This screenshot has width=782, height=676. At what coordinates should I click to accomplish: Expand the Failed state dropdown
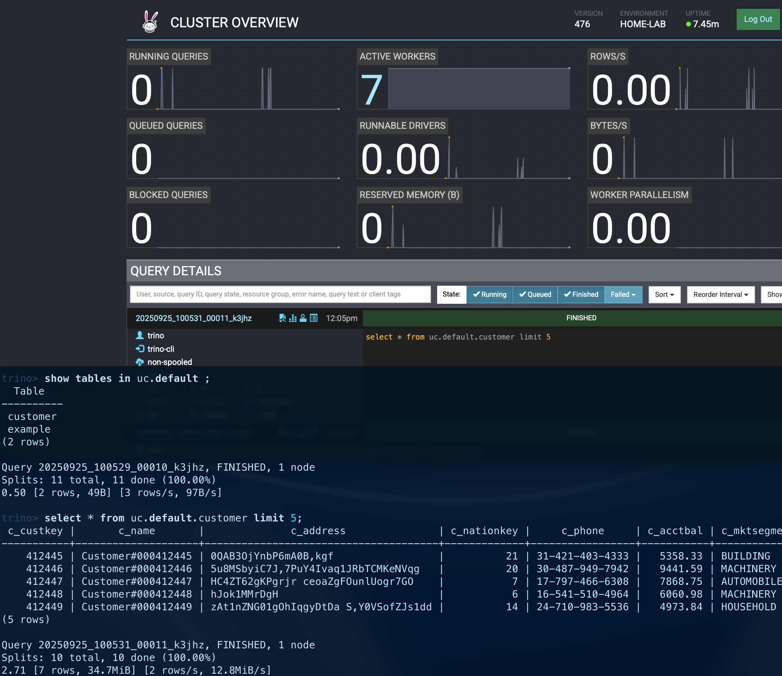[x=623, y=295]
